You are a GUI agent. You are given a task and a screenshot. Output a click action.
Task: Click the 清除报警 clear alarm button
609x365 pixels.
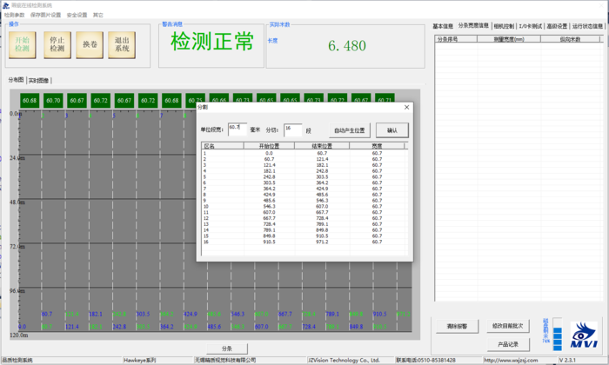pos(457,327)
